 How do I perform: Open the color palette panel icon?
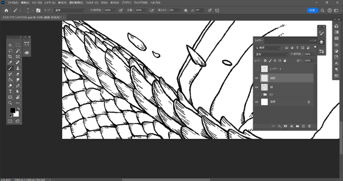tap(27, 52)
